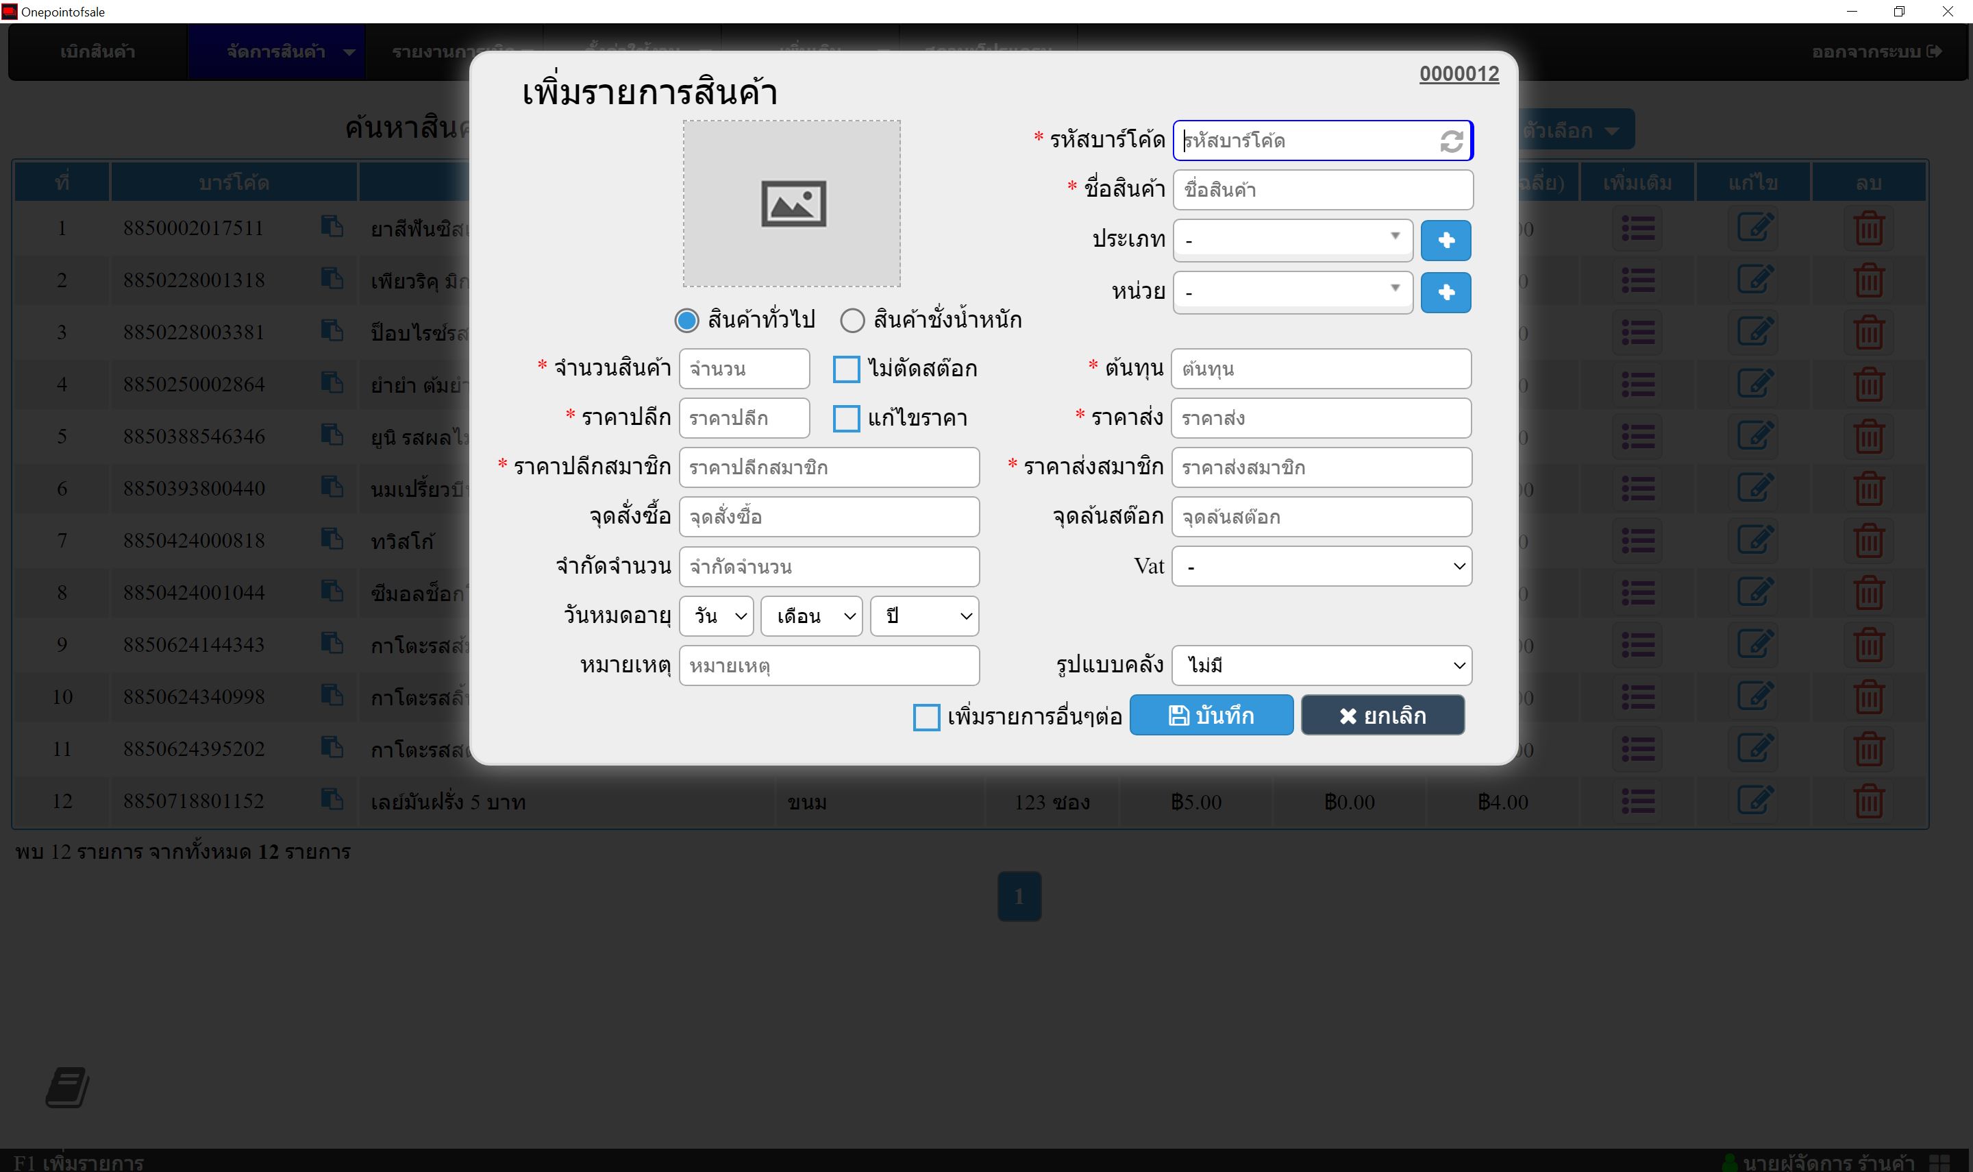
Task: Delete row 1 with the trash icon
Action: [1868, 229]
